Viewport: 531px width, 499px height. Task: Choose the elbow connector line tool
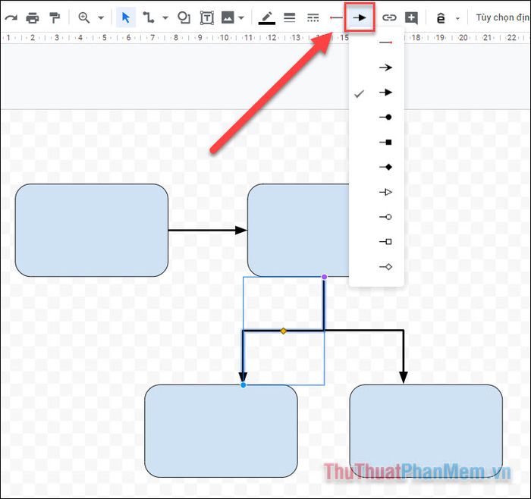[149, 17]
